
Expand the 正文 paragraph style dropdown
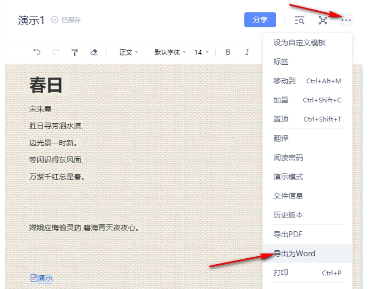129,52
